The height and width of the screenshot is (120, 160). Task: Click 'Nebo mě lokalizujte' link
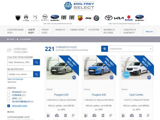point(15,79)
